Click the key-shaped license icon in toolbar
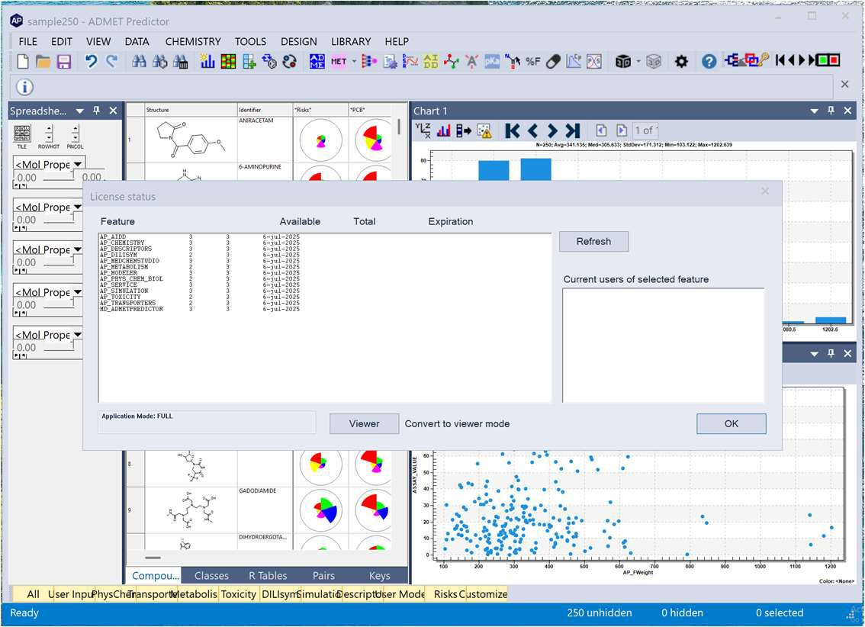The height and width of the screenshot is (627, 865). coord(764,59)
